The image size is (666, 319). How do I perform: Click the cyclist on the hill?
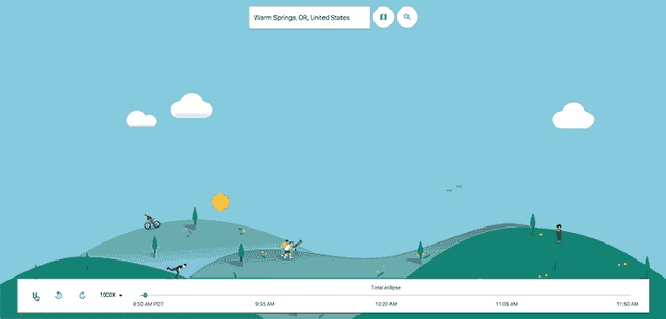[x=152, y=222]
